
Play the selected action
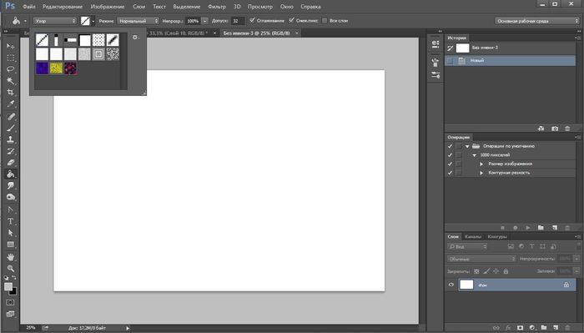click(528, 228)
